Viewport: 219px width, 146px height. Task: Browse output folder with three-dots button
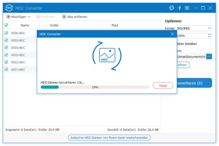pos(209,56)
